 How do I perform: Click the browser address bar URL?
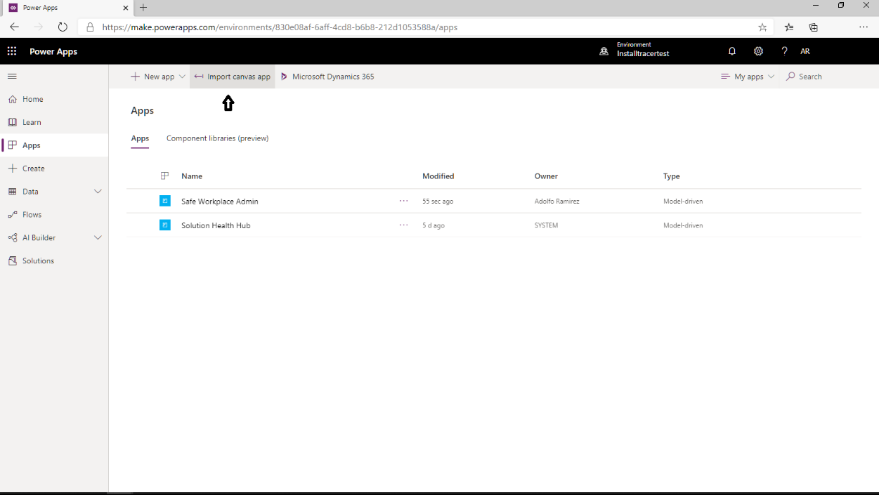click(x=280, y=27)
